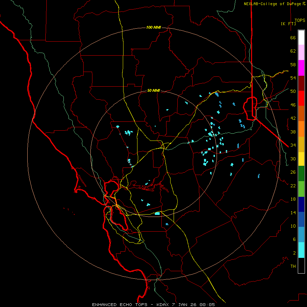Click the 7 JAN 26 00:05 timestamp
The width and height of the screenshot is (307, 307).
[194, 305]
